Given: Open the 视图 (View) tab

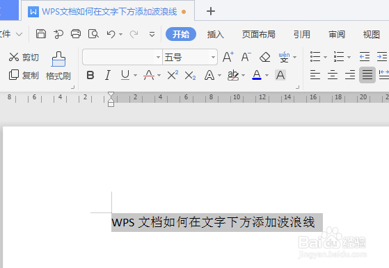Looking at the screenshot, I should tap(372, 34).
